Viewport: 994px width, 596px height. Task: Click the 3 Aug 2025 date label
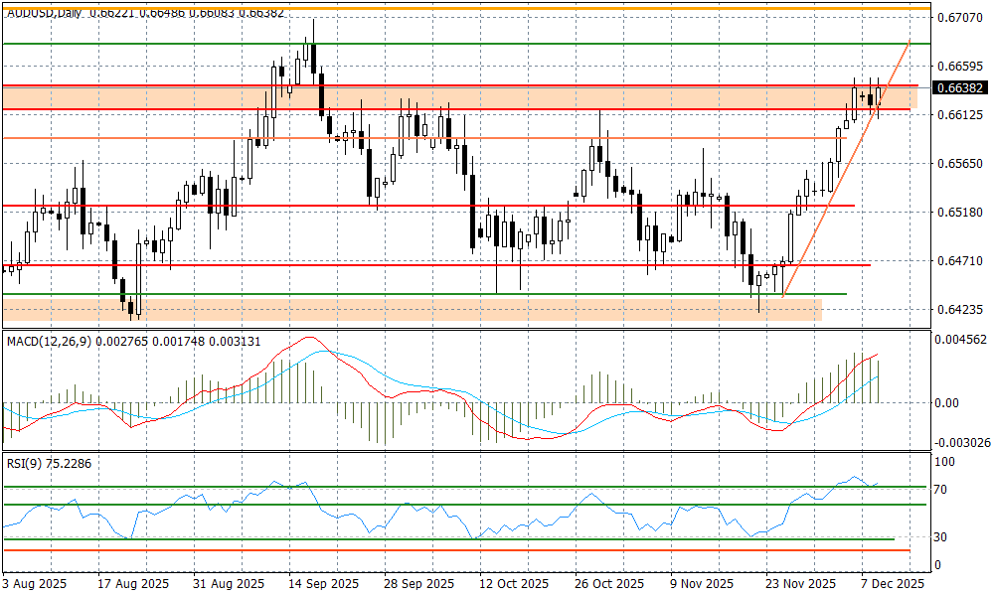pos(37,583)
